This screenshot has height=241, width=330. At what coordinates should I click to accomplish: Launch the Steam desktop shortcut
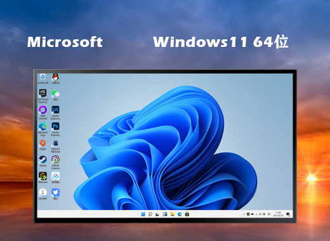(43, 161)
